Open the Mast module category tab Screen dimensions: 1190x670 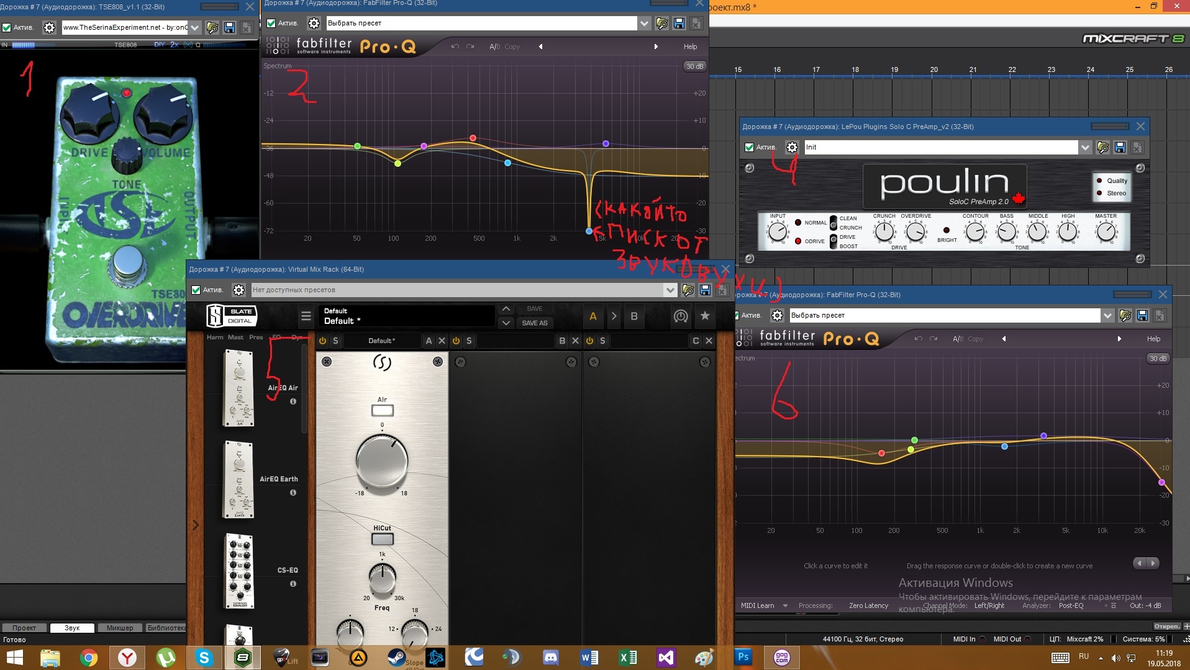(x=235, y=337)
